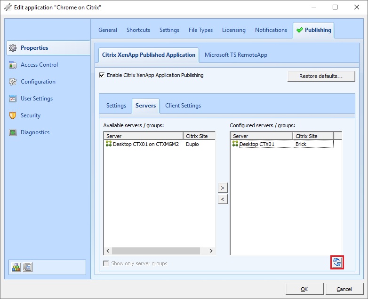Click the Access Control sidebar icon
The height and width of the screenshot is (299, 368).
[13, 65]
